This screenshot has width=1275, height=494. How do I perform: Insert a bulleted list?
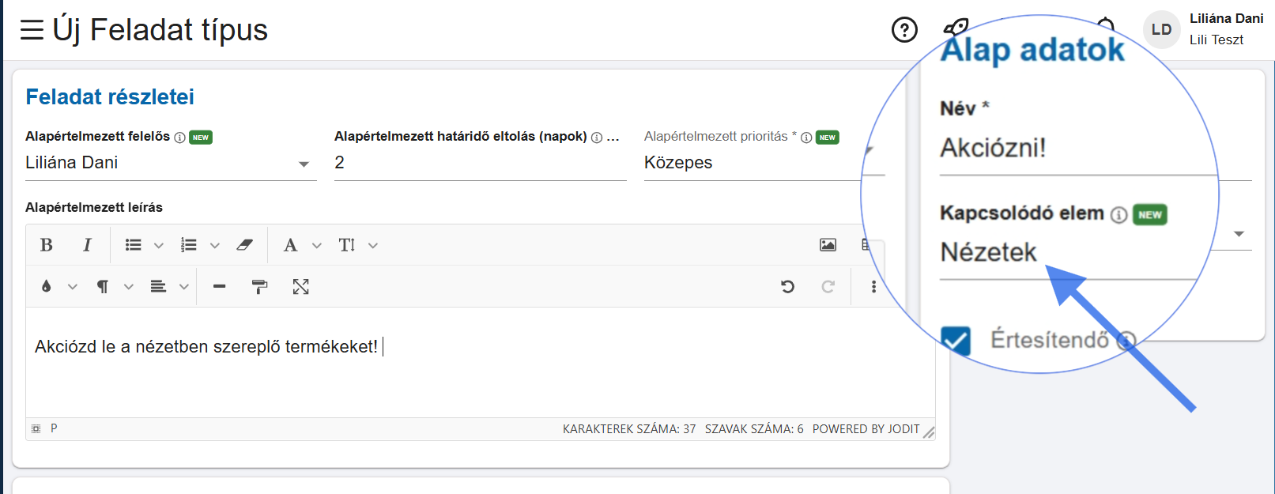pos(134,245)
